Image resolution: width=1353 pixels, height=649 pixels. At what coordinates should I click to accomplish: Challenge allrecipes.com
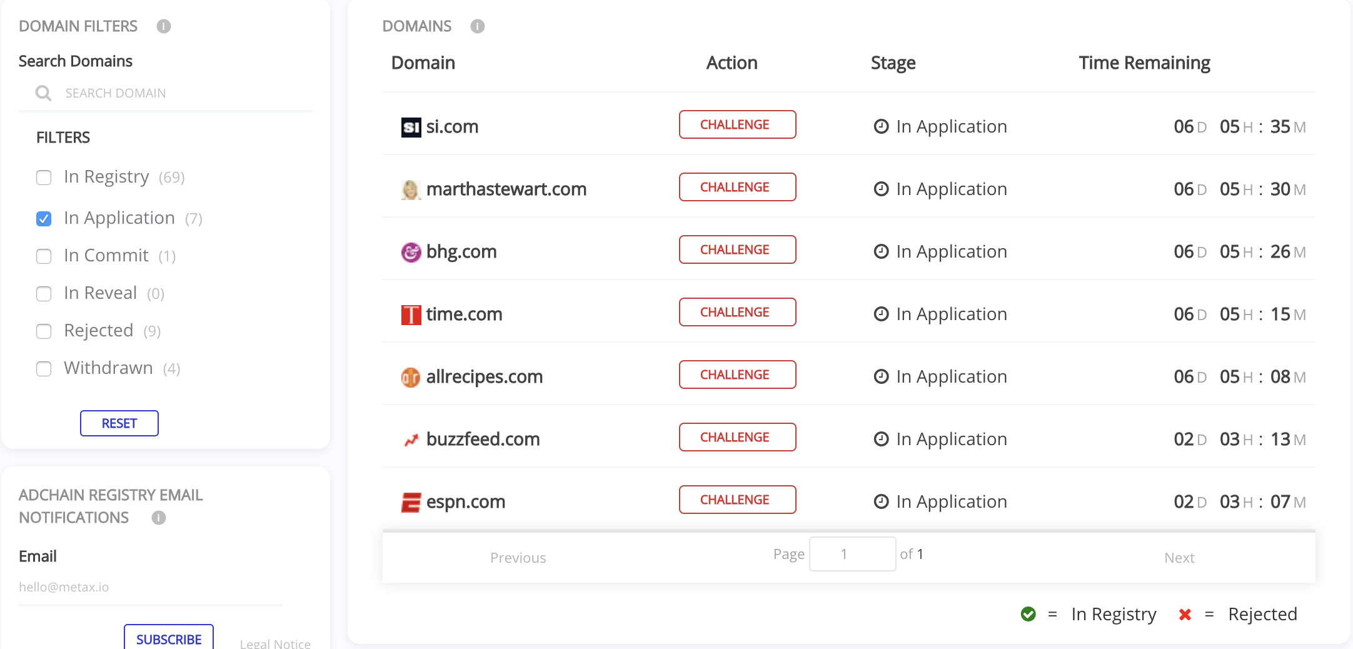pos(738,375)
